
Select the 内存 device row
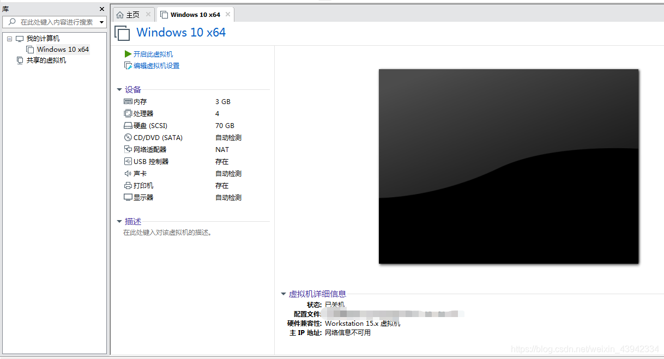point(197,102)
